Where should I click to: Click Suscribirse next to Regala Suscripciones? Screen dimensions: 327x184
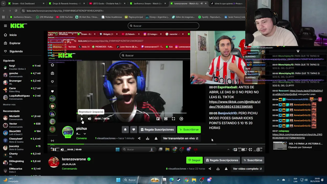click(253, 160)
